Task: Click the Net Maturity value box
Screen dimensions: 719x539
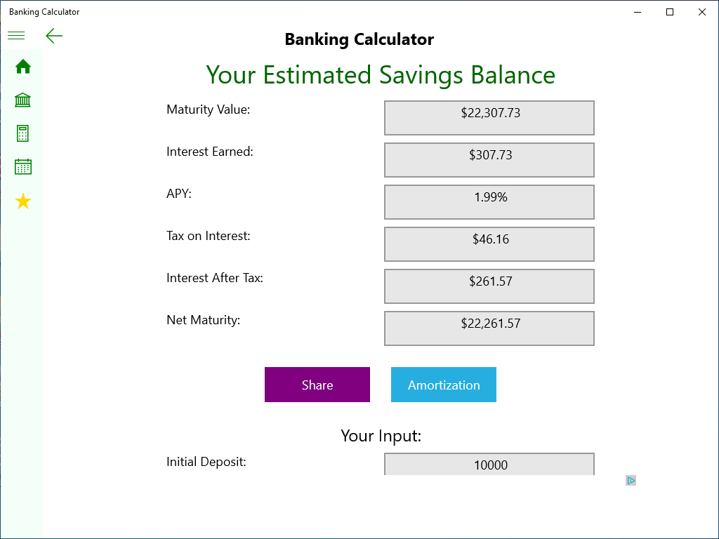Action: coord(489,328)
